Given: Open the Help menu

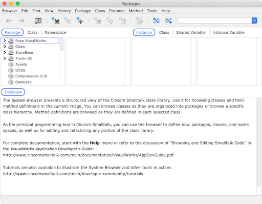Looking at the screenshot, I should click(x=166, y=11).
